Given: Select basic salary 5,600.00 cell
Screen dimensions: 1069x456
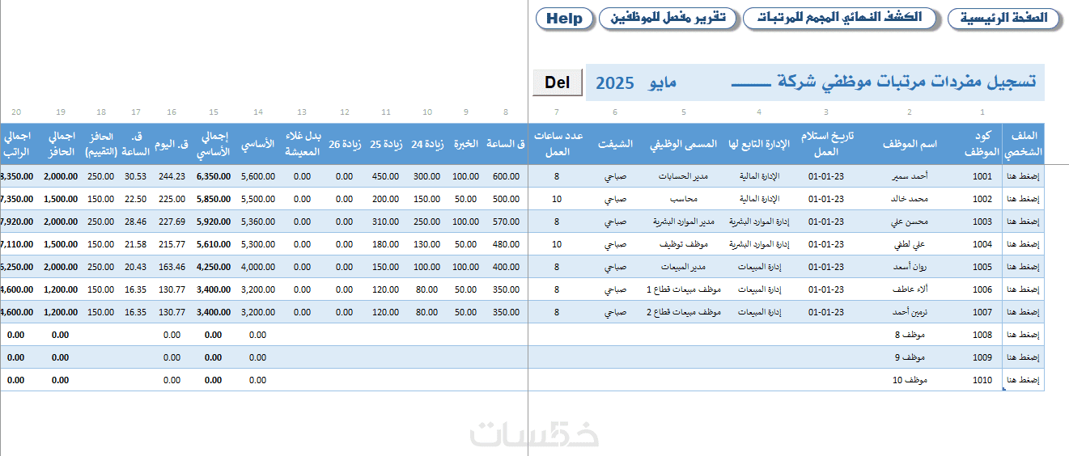Looking at the screenshot, I should click(258, 176).
